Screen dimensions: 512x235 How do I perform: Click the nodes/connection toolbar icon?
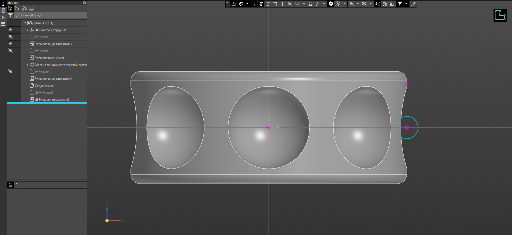(378, 4)
